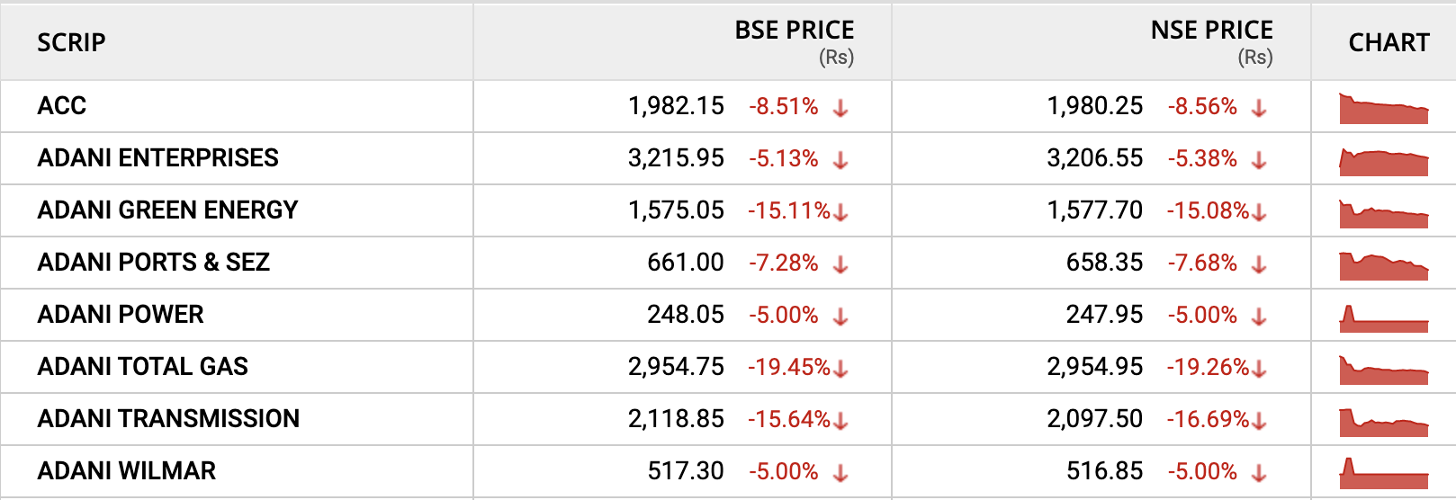Sort by the SCRIP column header
Screen dimensions: 1456x500
[71, 42]
